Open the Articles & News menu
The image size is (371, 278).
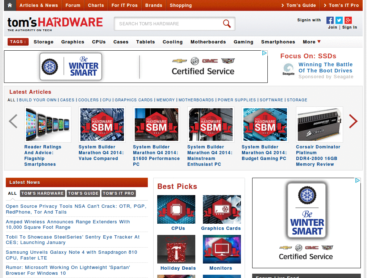(x=39, y=5)
